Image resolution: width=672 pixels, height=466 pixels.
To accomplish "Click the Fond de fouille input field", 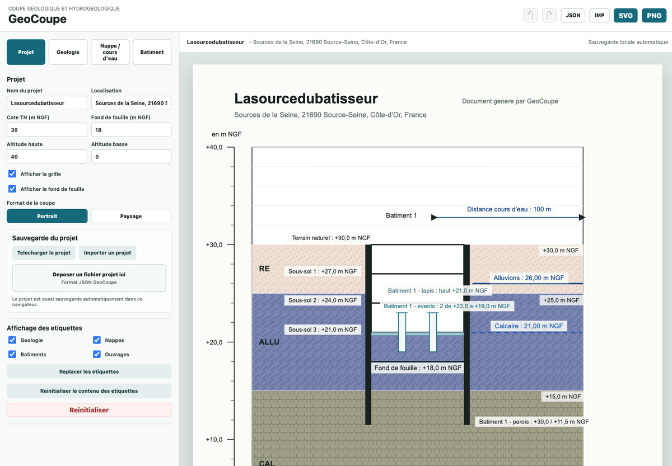I will point(131,130).
